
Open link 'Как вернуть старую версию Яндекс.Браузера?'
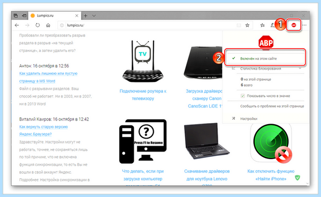click(x=43, y=130)
